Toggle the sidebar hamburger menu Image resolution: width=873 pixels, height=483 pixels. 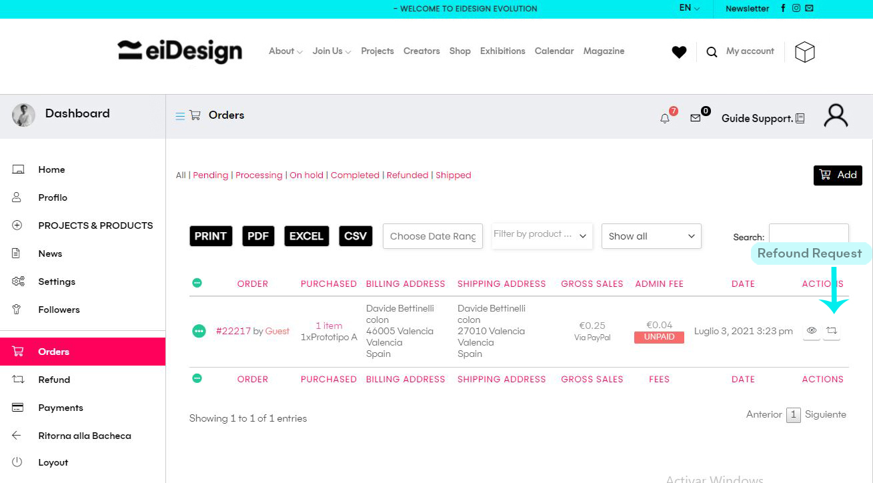(180, 116)
